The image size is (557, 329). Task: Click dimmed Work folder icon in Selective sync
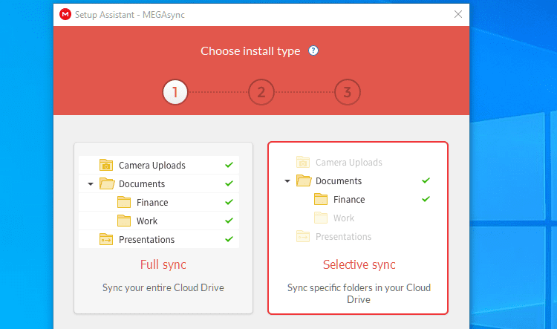click(x=320, y=218)
